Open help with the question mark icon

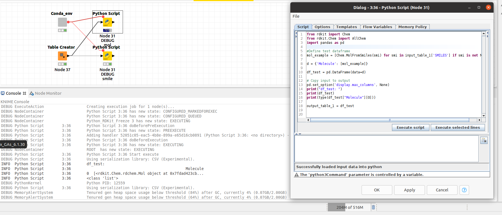(464, 190)
